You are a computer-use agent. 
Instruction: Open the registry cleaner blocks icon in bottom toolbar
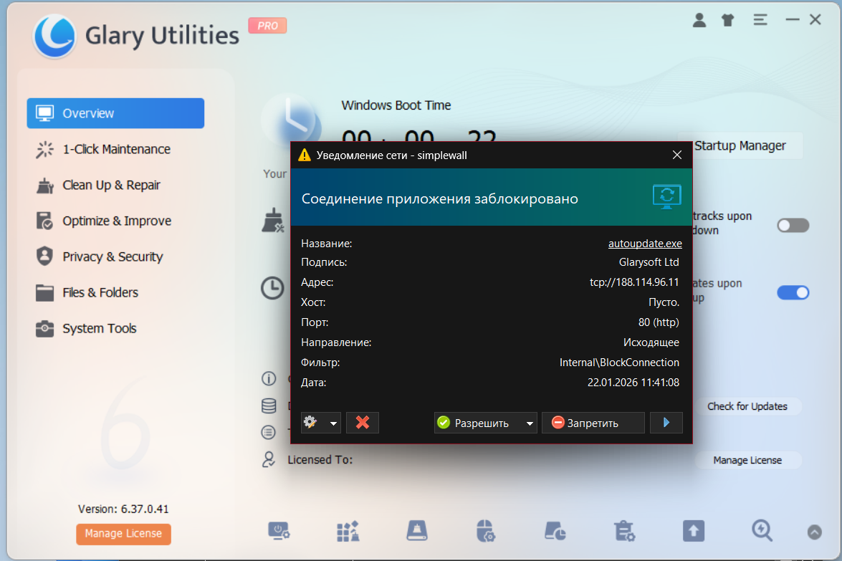pos(348,531)
